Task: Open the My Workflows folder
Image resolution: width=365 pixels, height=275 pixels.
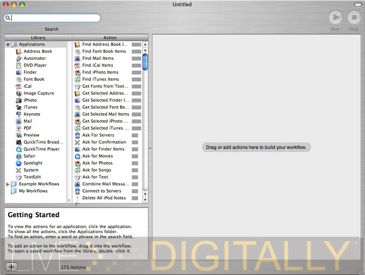Action: tap(33, 191)
